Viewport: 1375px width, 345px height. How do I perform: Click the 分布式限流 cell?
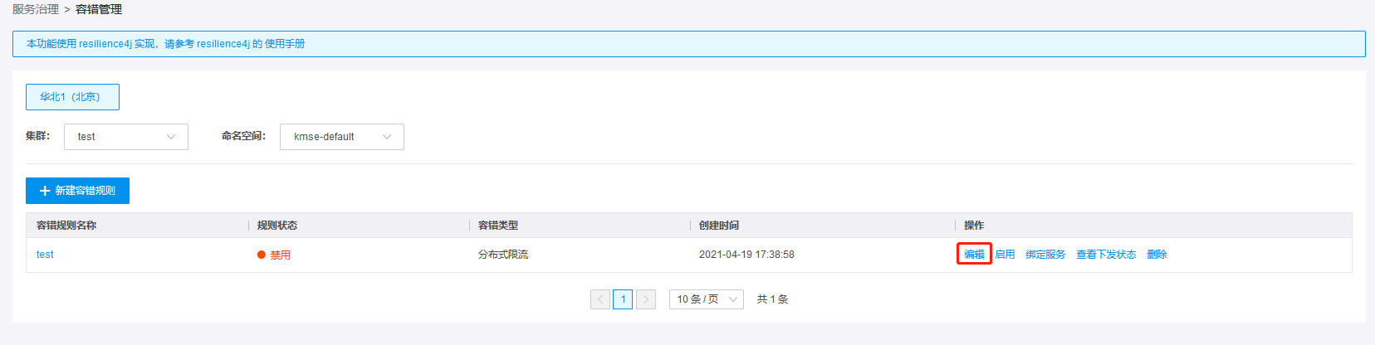pos(503,255)
